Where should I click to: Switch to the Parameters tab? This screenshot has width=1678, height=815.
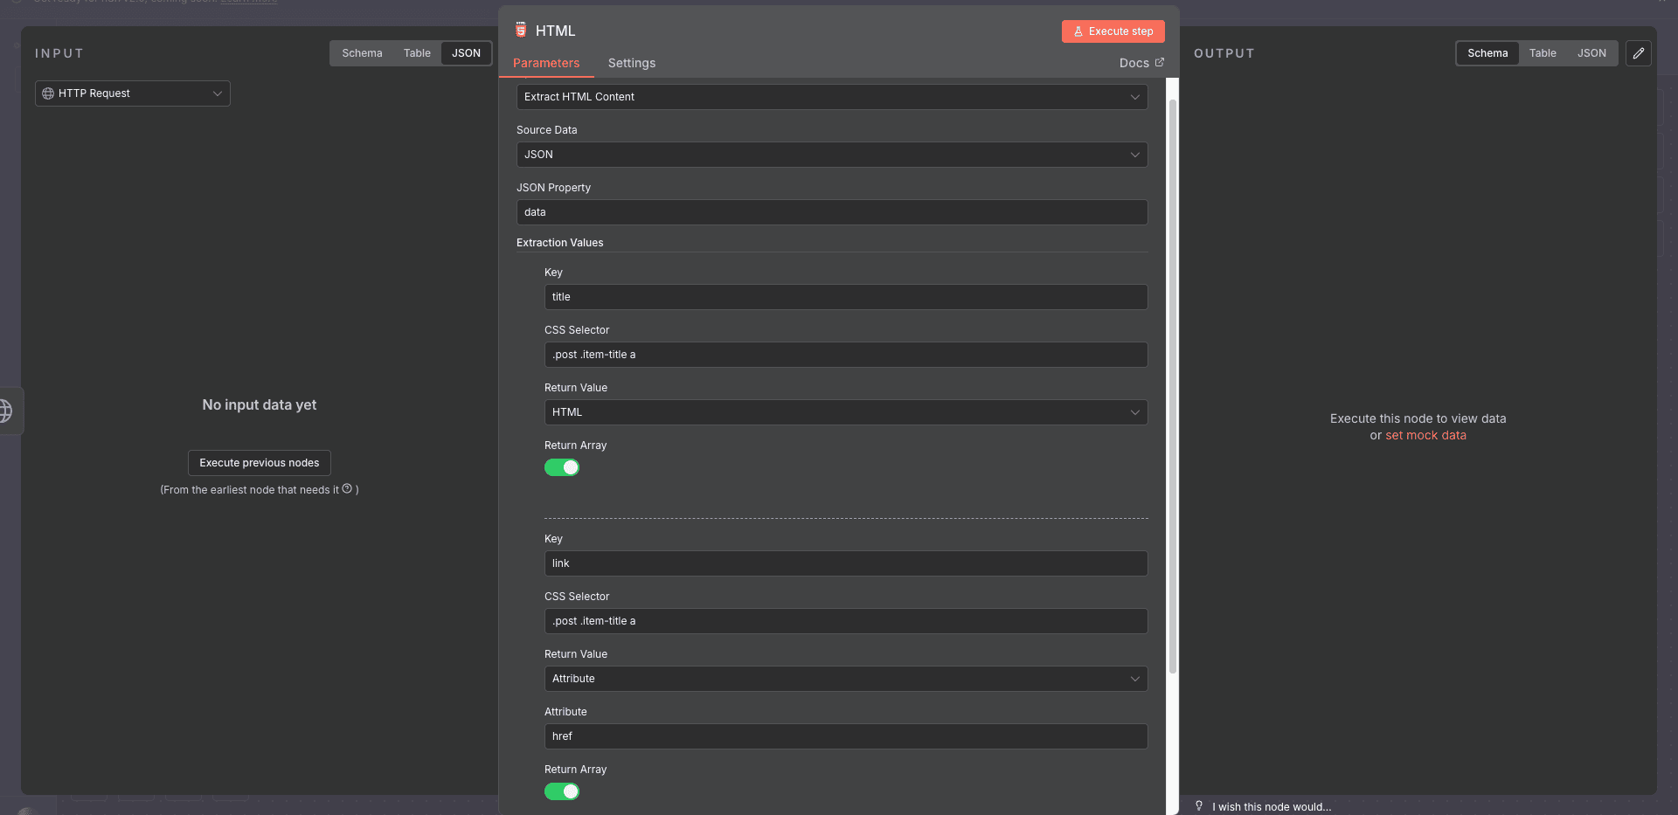coord(546,63)
